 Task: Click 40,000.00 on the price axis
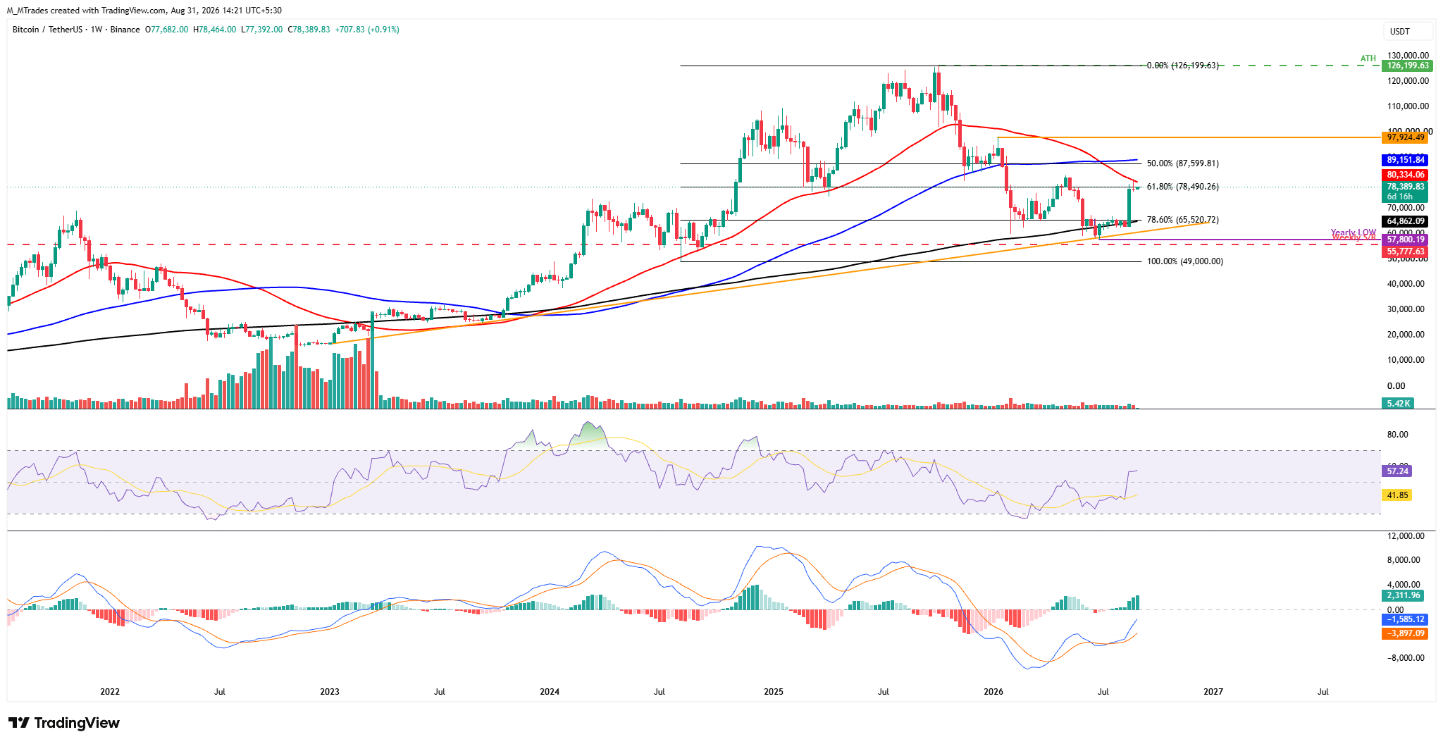coord(1406,284)
